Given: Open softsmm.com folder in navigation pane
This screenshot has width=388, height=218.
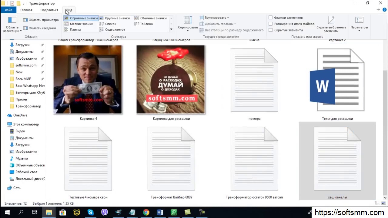Looking at the screenshot, I should pyautogui.click(x=26, y=65).
